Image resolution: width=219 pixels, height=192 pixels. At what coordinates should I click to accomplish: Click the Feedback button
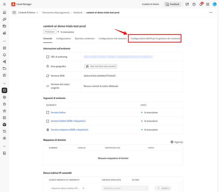pos(172,4)
